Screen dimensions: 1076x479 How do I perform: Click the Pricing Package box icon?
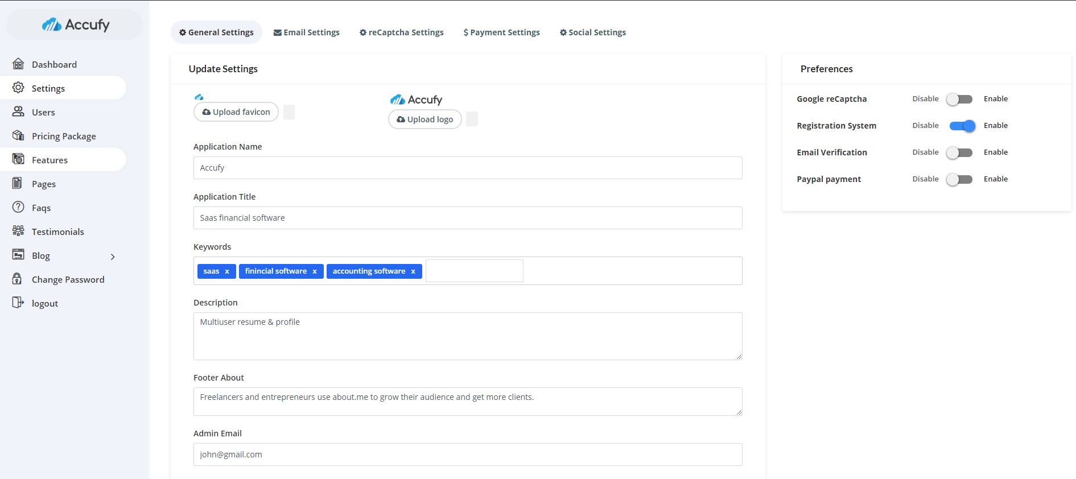tap(18, 135)
